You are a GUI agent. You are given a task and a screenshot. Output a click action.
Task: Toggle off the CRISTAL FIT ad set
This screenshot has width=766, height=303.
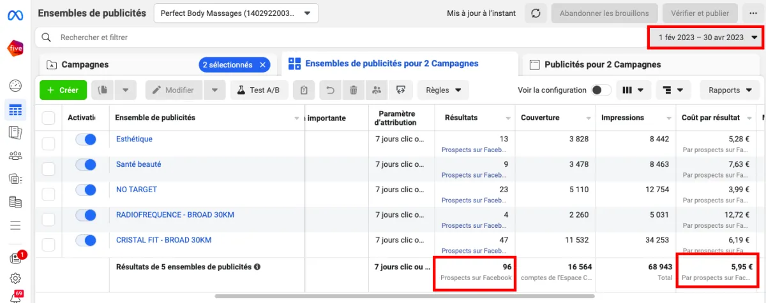coord(86,241)
